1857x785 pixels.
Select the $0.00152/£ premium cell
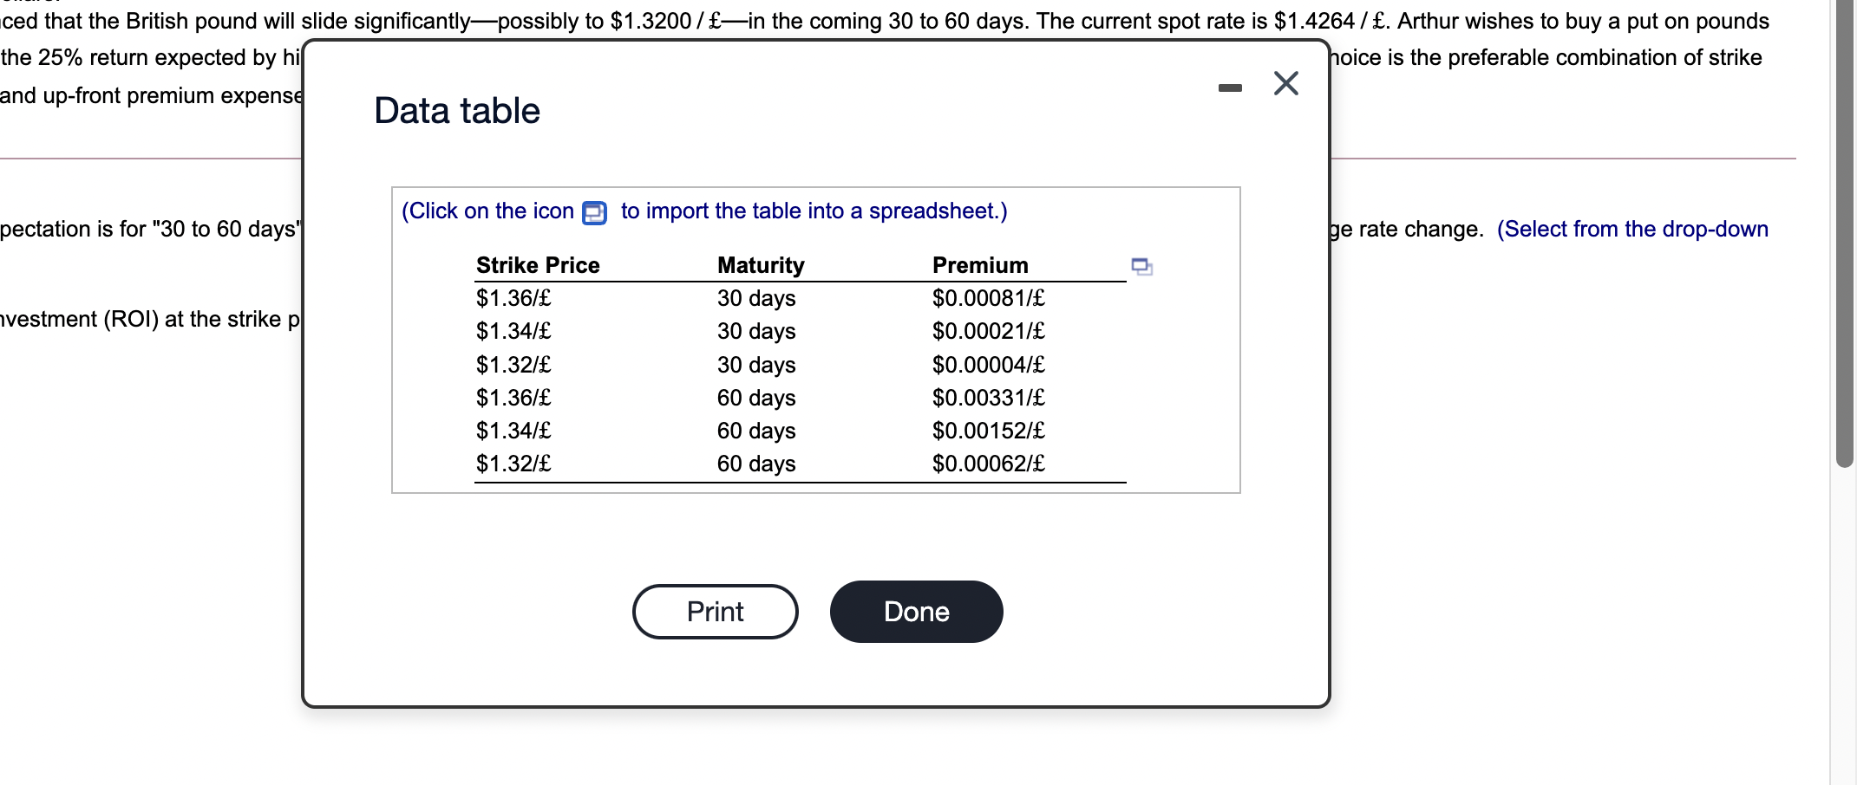pyautogui.click(x=988, y=431)
